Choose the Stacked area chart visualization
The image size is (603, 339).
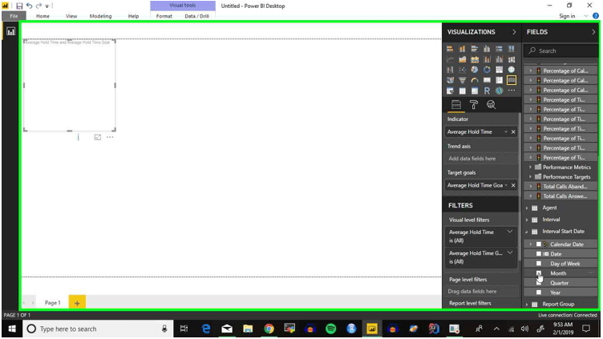tap(475, 59)
